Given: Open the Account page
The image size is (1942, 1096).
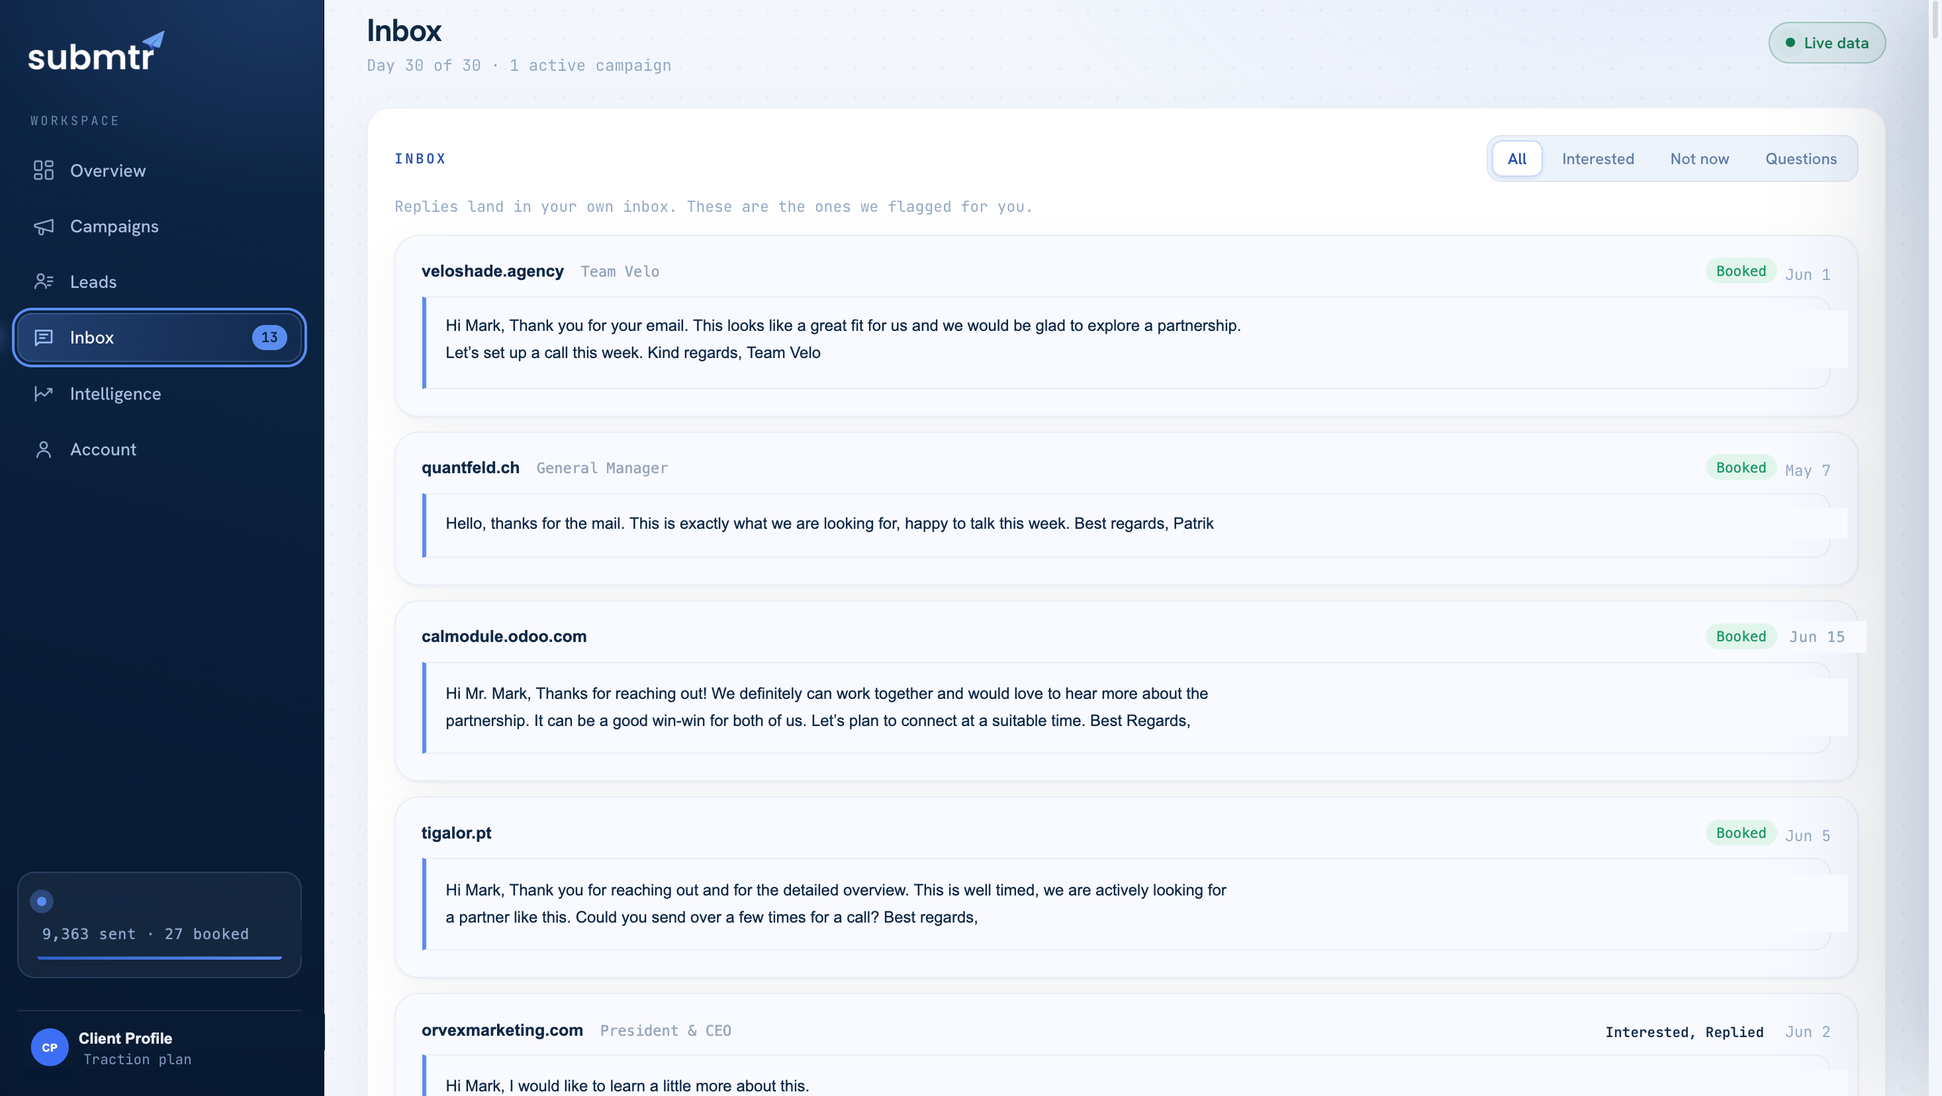Looking at the screenshot, I should (x=159, y=449).
